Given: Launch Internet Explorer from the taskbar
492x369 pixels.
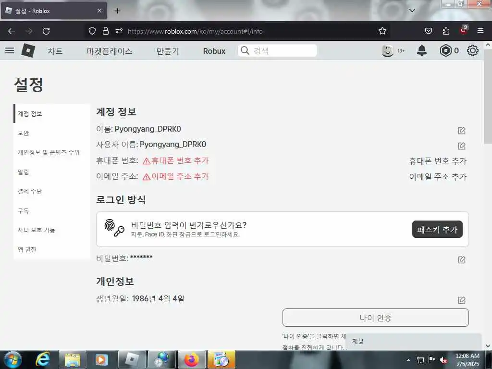Looking at the screenshot, I should 42,359.
